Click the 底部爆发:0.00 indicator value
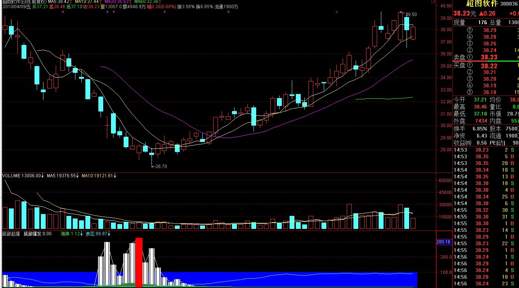Viewport: 519px width, 288px height. 37,234
